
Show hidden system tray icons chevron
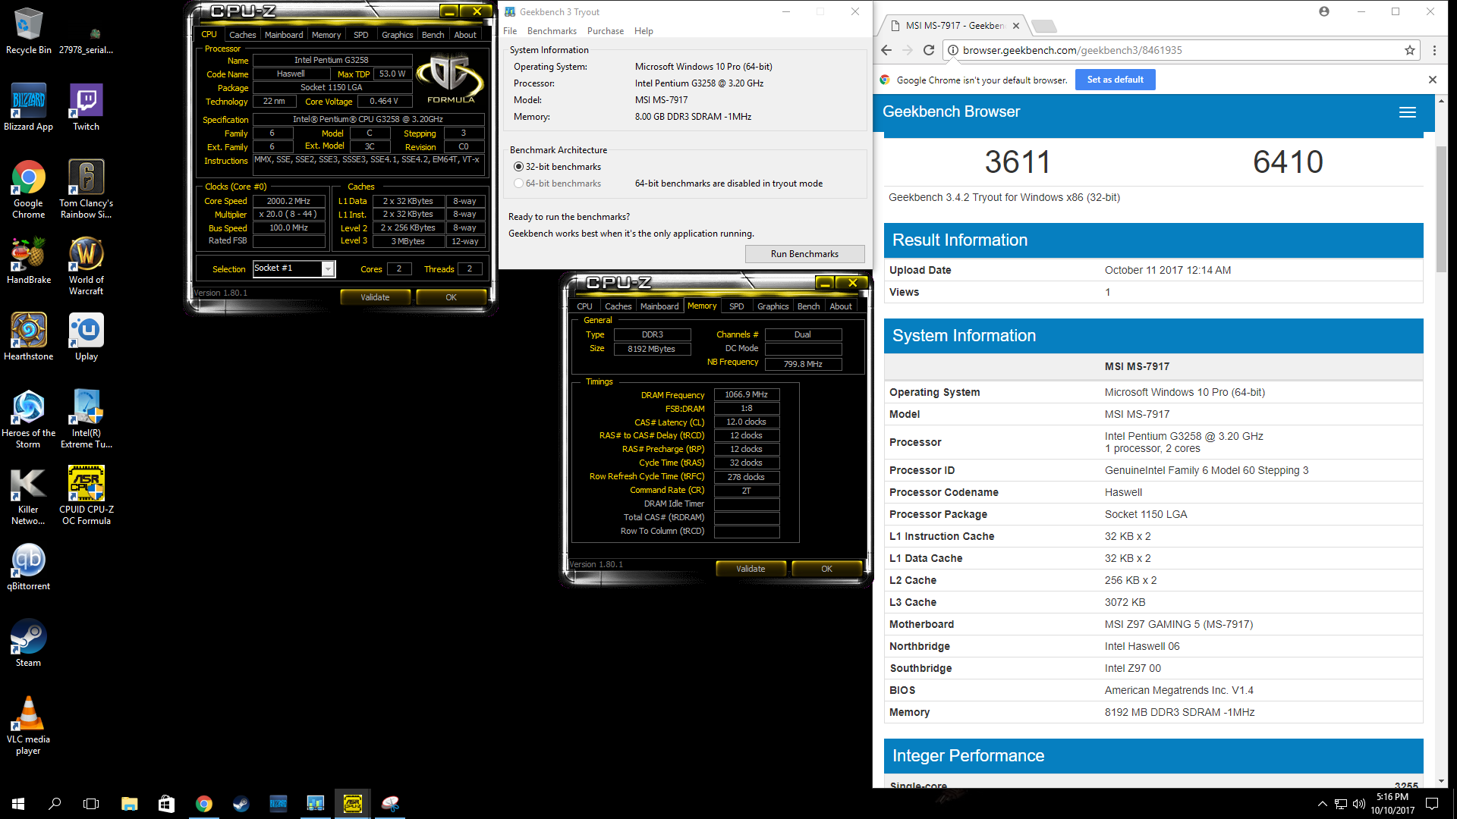click(1322, 804)
